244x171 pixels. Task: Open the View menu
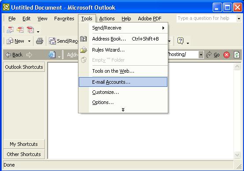click(42, 19)
